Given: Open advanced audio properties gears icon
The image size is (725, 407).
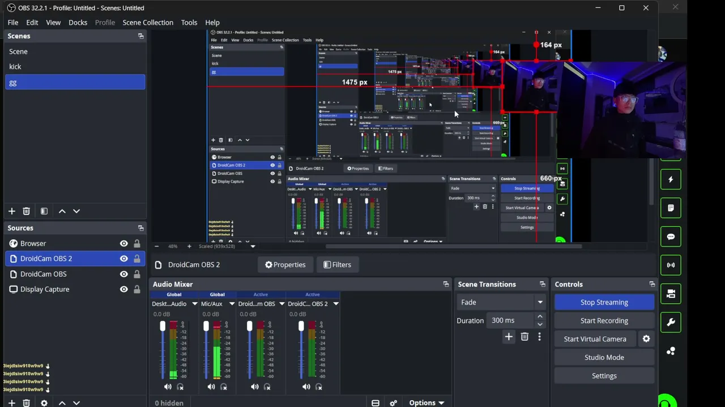Looking at the screenshot, I should 394,403.
